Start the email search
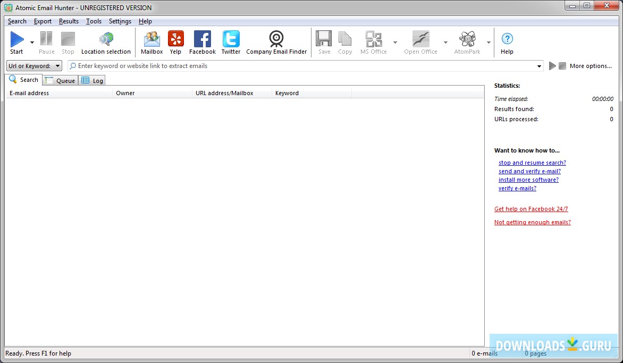The width and height of the screenshot is (623, 363). tap(16, 42)
